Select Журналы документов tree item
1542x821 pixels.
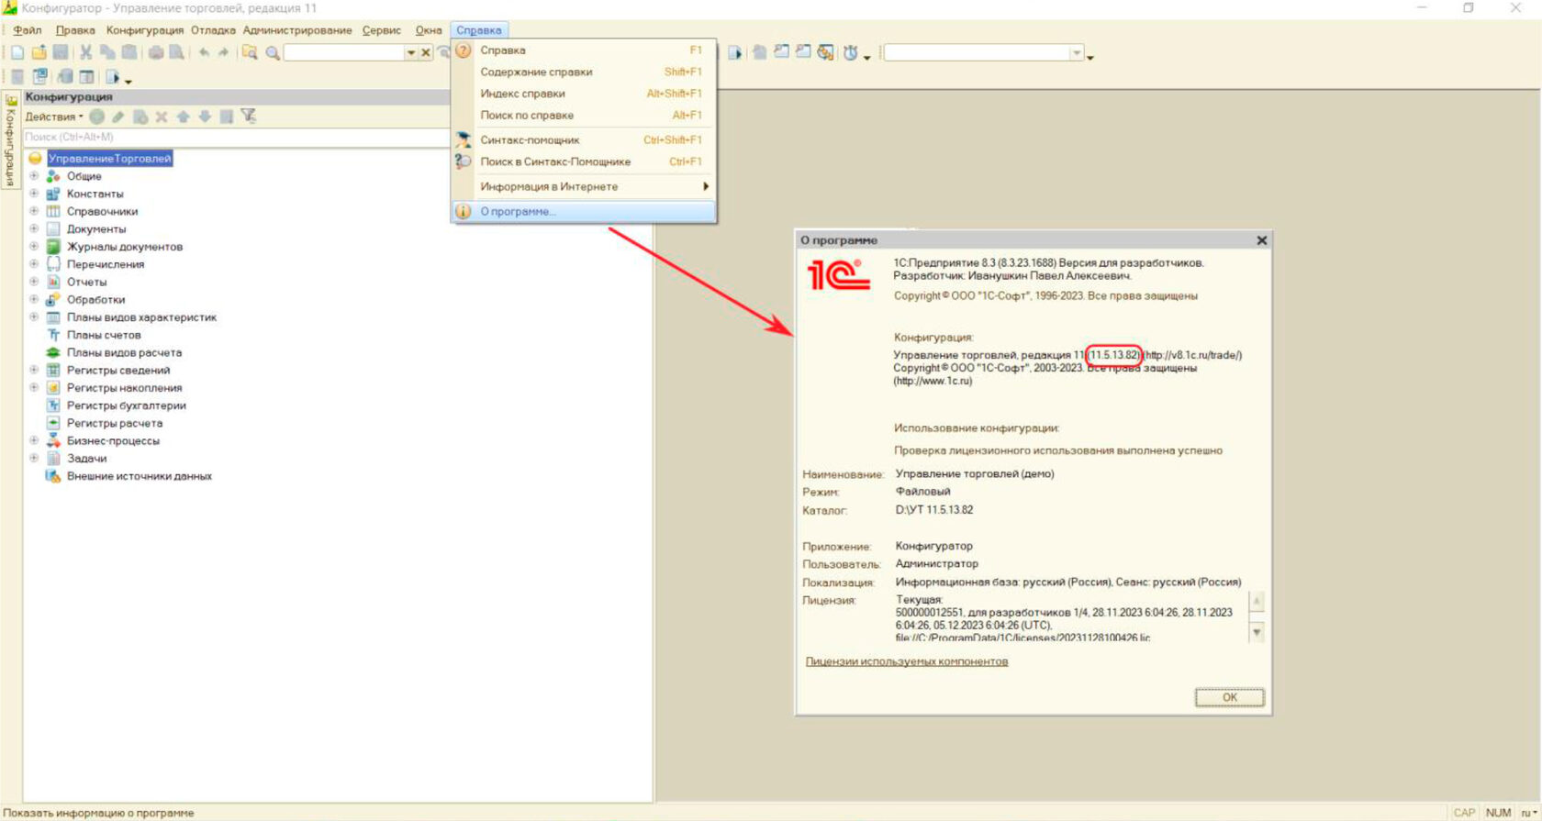point(125,247)
